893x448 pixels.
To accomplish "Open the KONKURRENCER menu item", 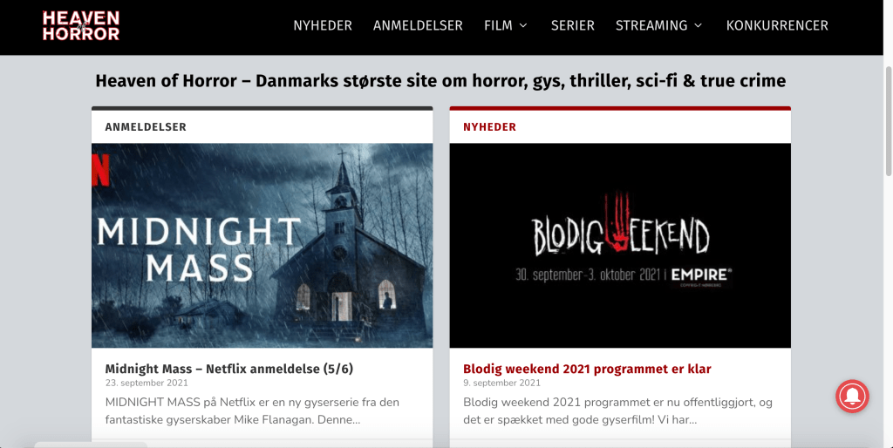I will [x=777, y=25].
